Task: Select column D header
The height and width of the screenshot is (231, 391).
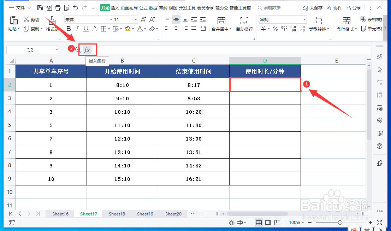Action: coord(265,61)
